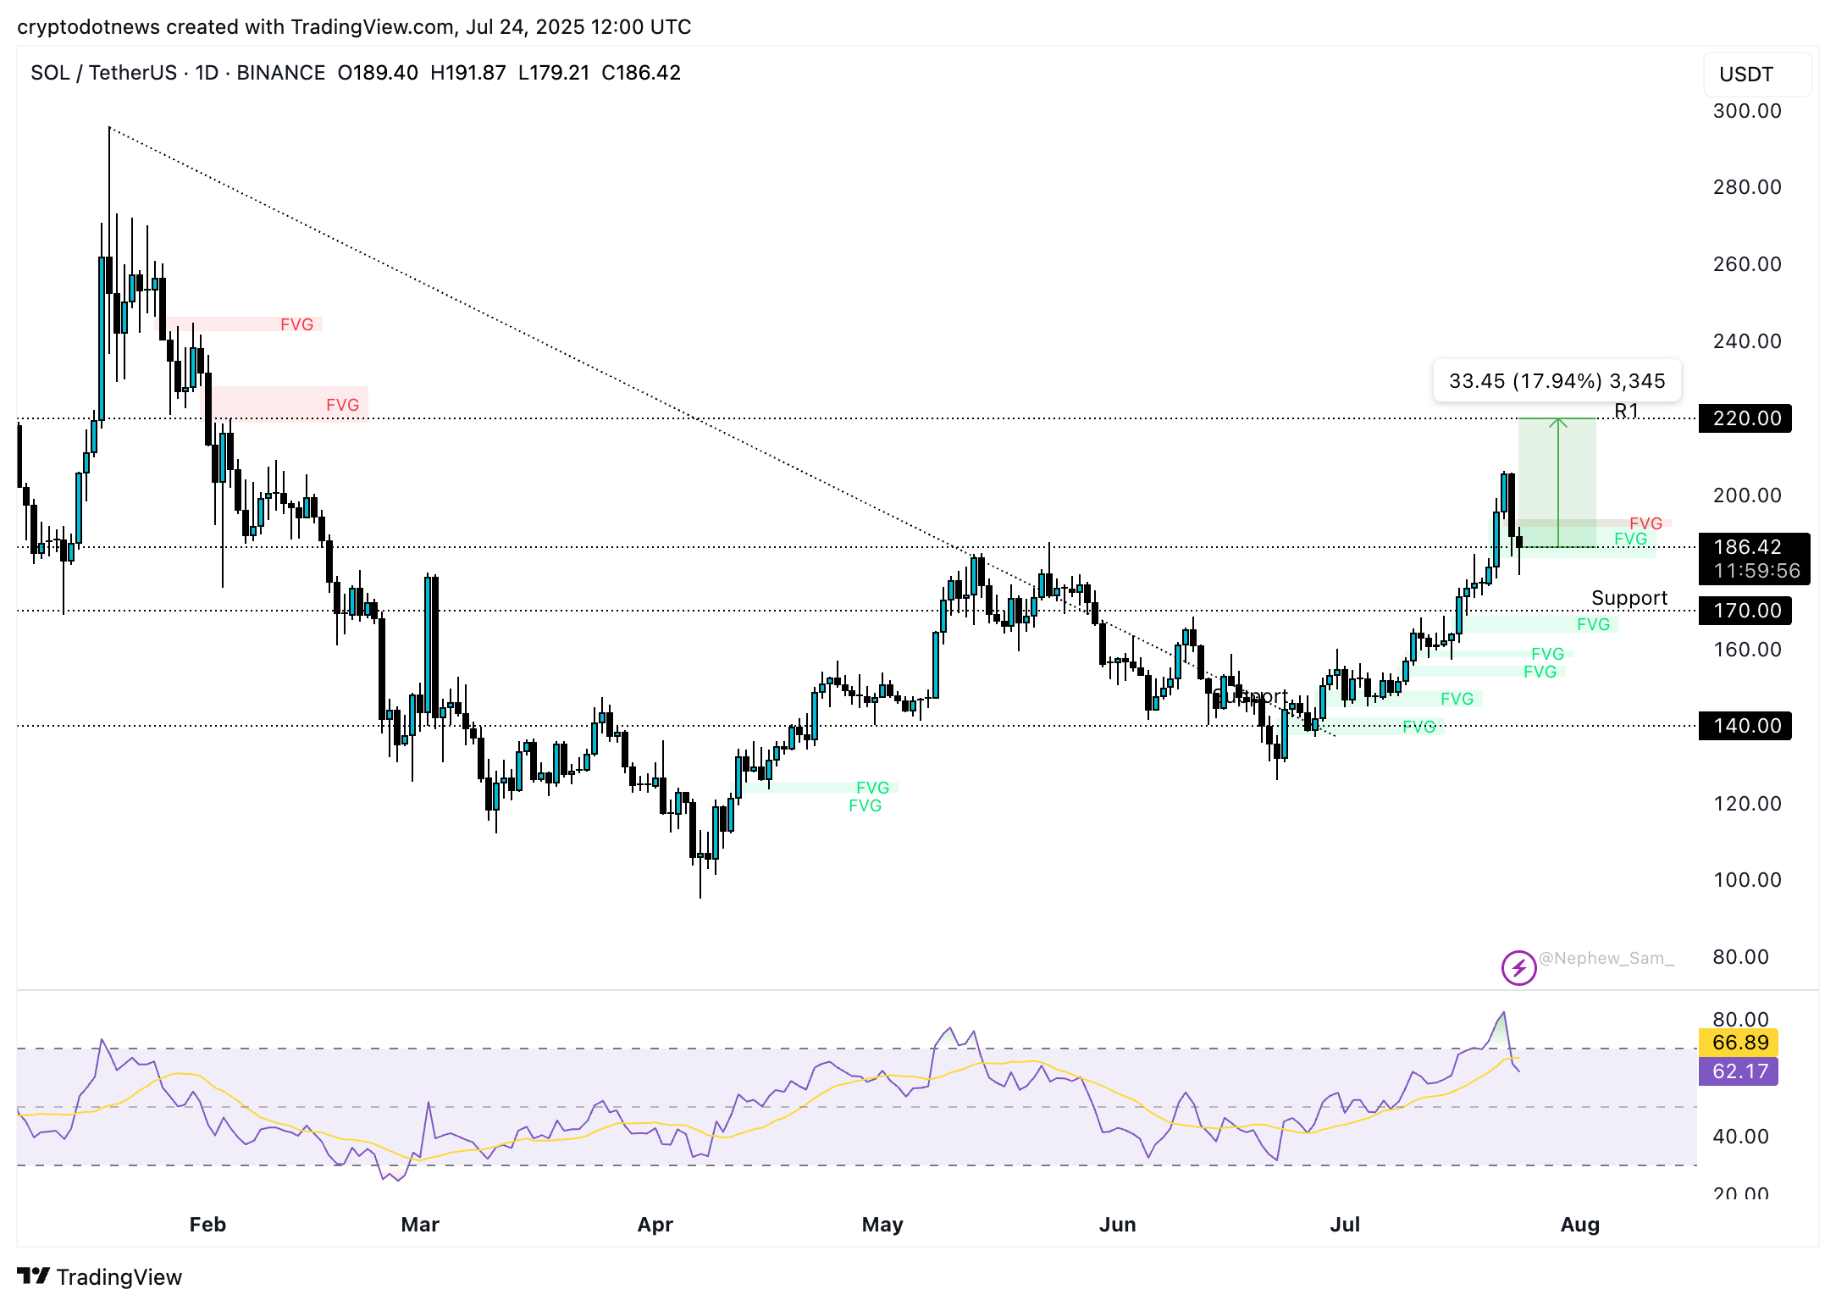Click the red FVG label near the 240 level
Screen dimensions: 1836x1306
[296, 324]
